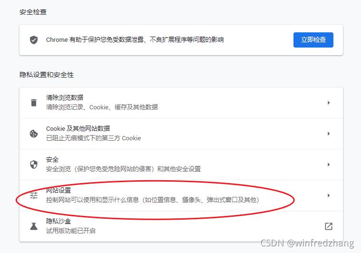The height and width of the screenshot is (253, 361).
Task: Click the flask icon for 隐私沙盒
Action: (x=34, y=226)
